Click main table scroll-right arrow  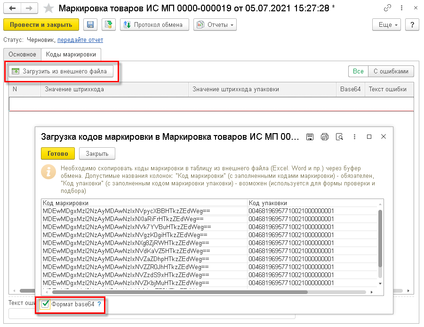coord(408,291)
